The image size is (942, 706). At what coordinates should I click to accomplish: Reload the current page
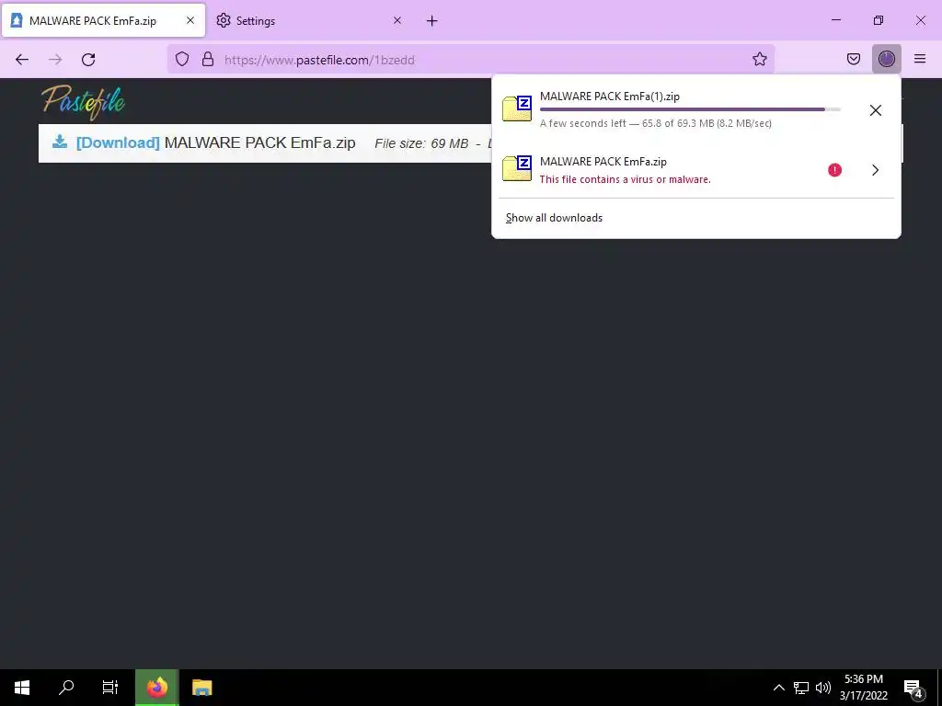tap(88, 59)
